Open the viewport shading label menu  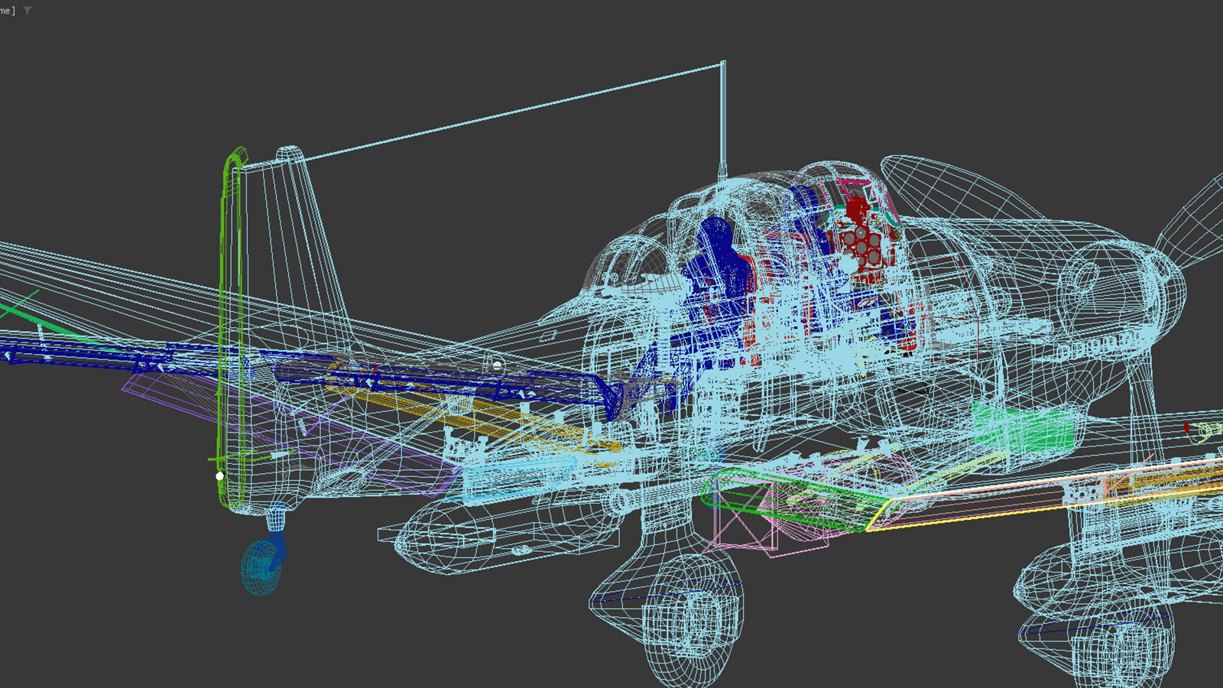coord(7,11)
